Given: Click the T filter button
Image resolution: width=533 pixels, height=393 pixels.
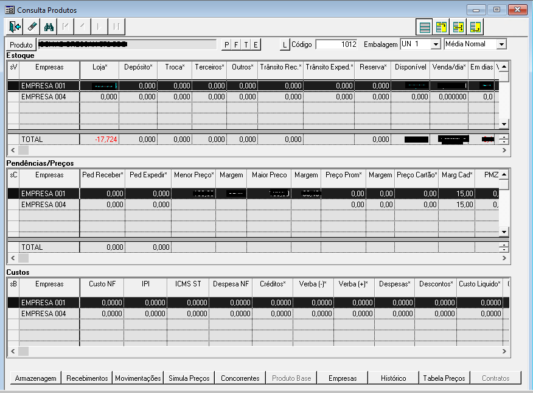Looking at the screenshot, I should coord(246,44).
